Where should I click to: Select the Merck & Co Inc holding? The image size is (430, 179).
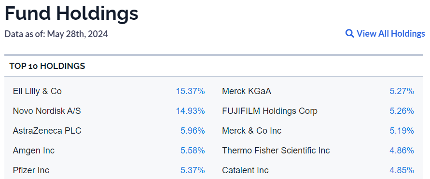(252, 131)
